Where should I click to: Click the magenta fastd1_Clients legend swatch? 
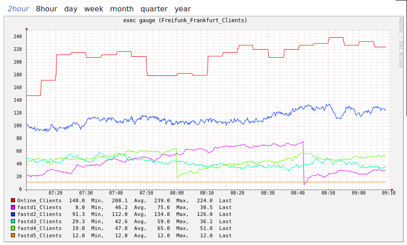(x=13, y=207)
